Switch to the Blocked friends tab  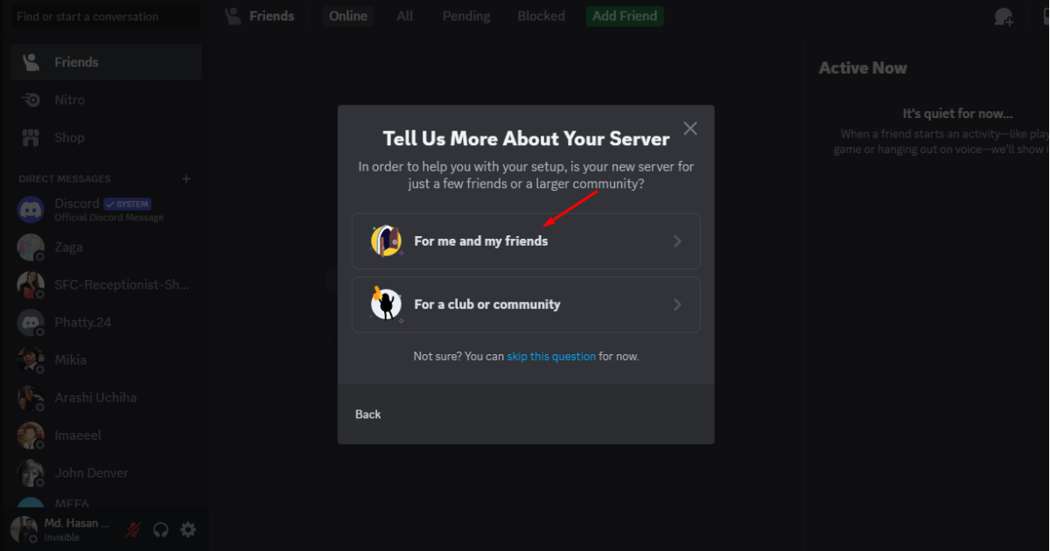click(x=541, y=16)
